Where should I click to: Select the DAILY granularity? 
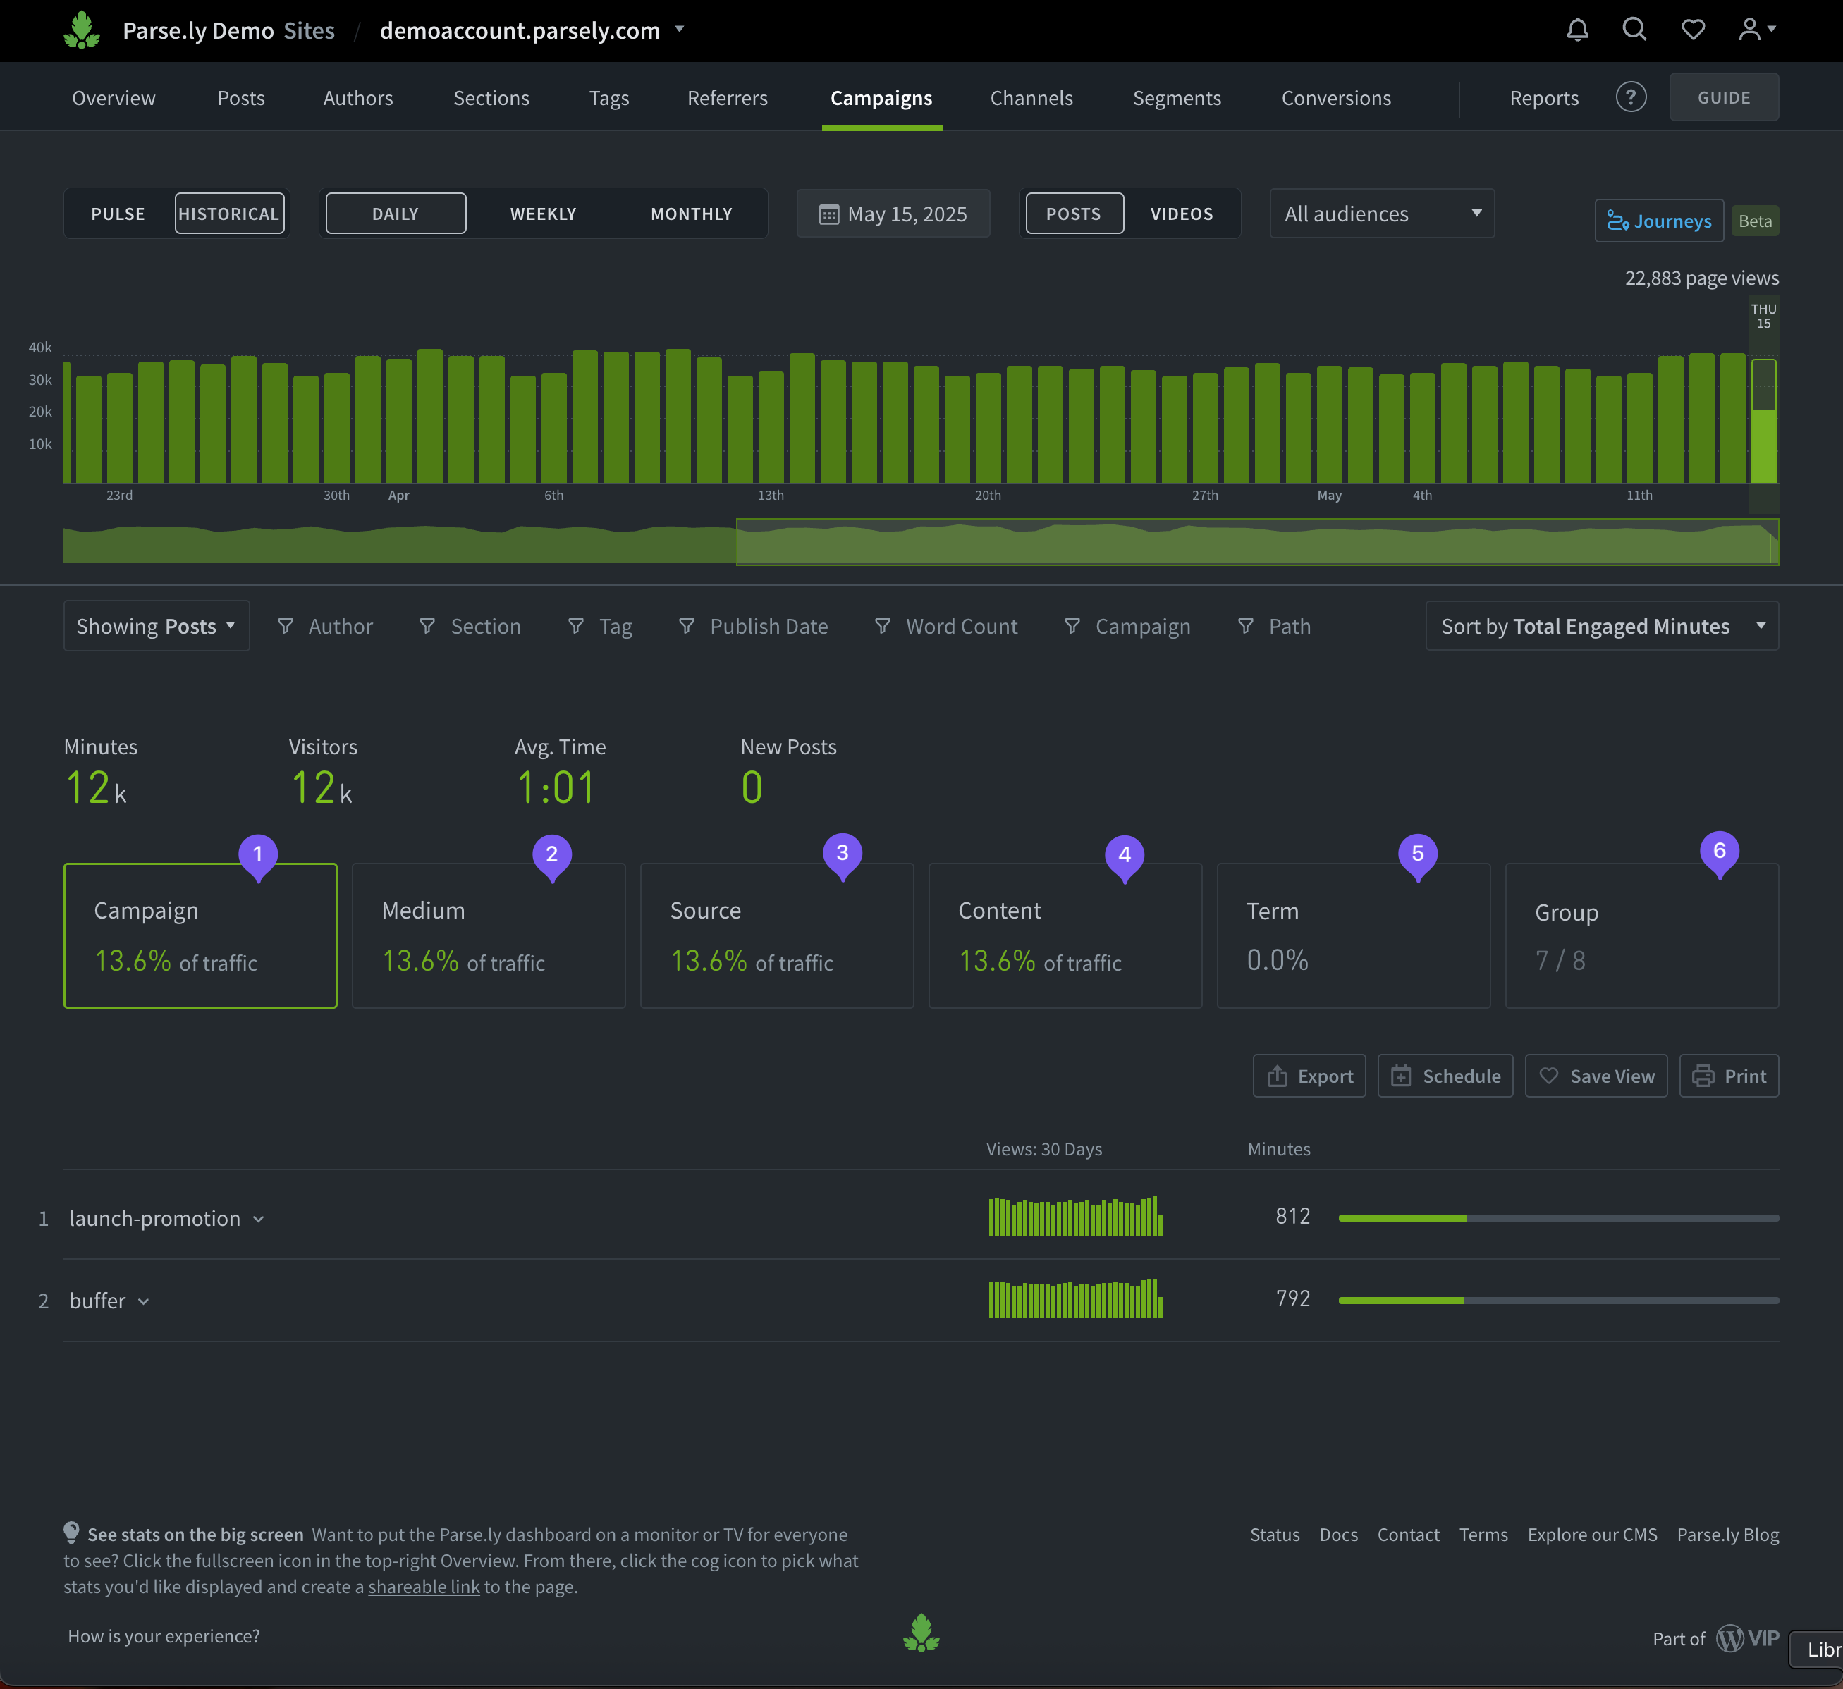[x=396, y=214]
